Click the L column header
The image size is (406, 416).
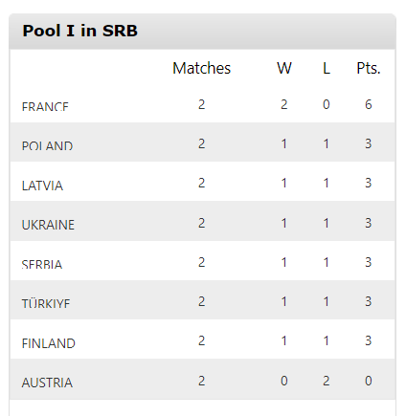coord(327,68)
